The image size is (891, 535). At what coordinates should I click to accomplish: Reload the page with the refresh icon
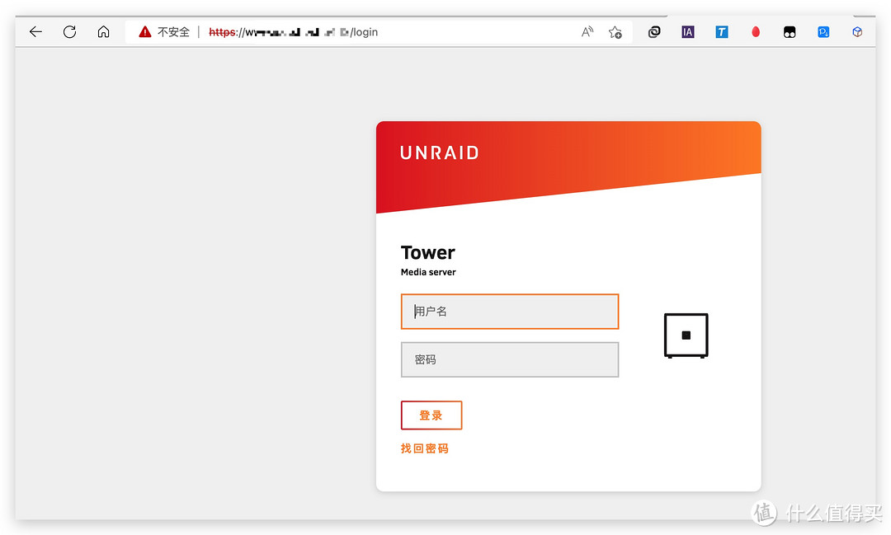click(x=69, y=32)
